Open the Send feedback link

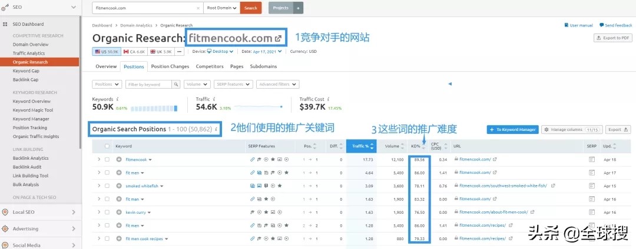click(x=616, y=25)
